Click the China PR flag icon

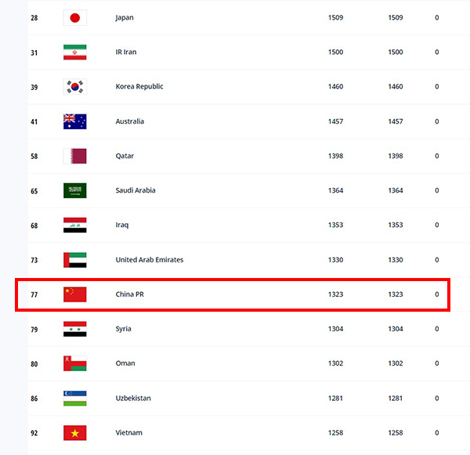point(74,294)
